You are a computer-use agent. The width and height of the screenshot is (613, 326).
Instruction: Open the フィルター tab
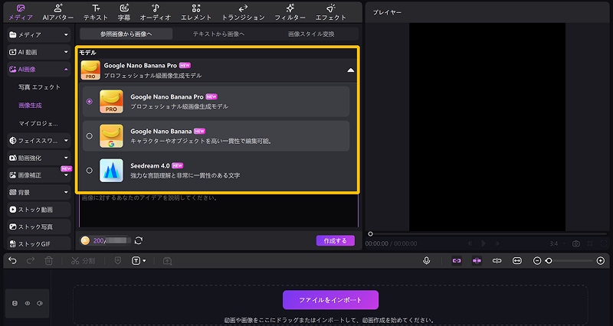tap(290, 12)
